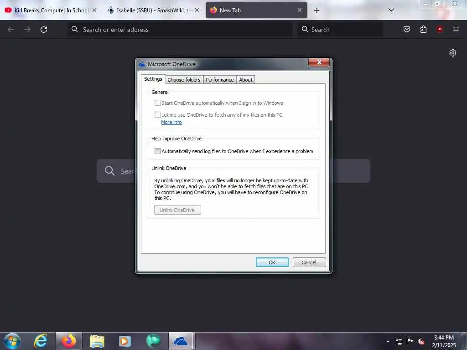Open Windows Explorer folder taskbar icon
This screenshot has width=467, height=350.
click(97, 341)
